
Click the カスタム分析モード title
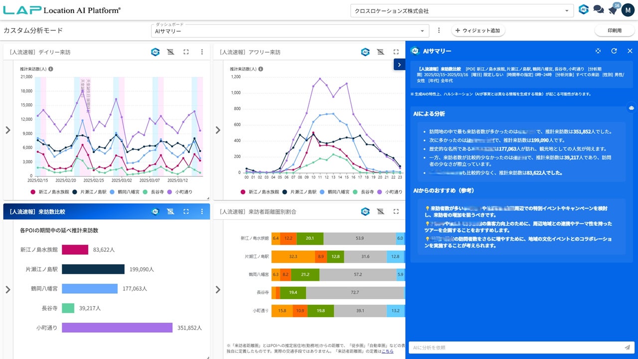33,30
